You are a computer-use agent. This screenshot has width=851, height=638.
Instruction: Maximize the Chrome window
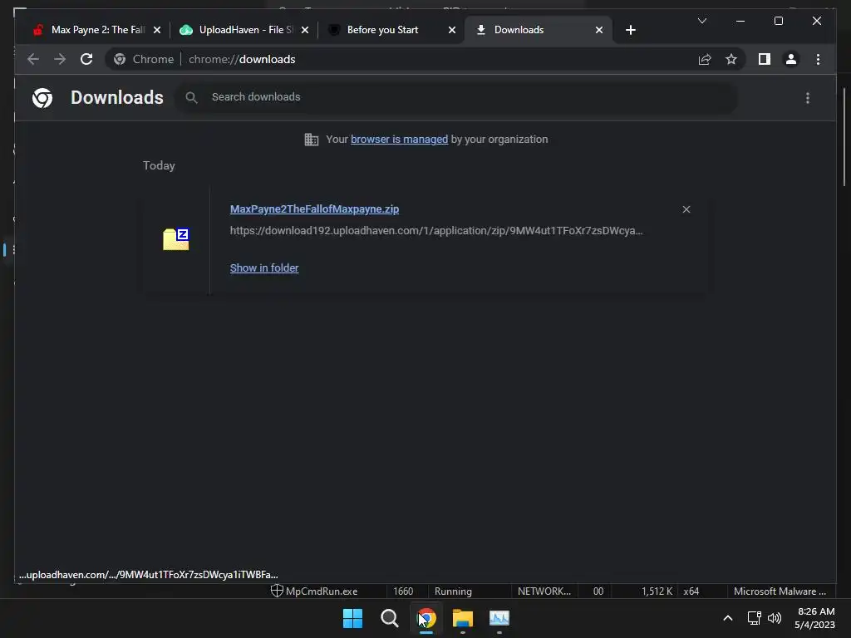(778, 21)
